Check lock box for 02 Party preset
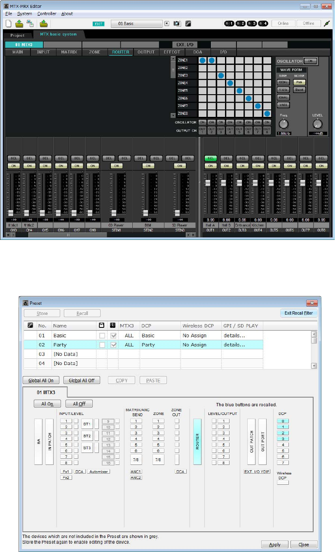Screen dimensions: 335x552 click(102, 345)
